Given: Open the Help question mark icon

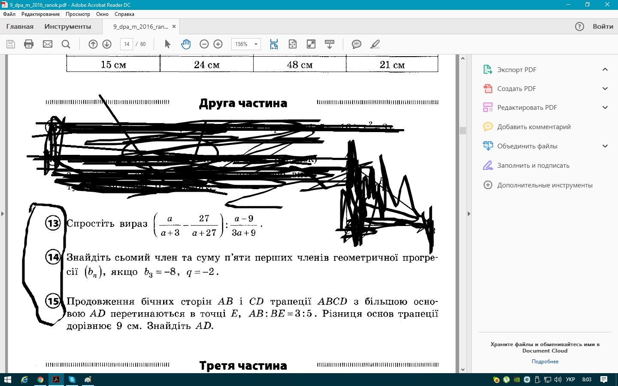Looking at the screenshot, I should [x=579, y=27].
